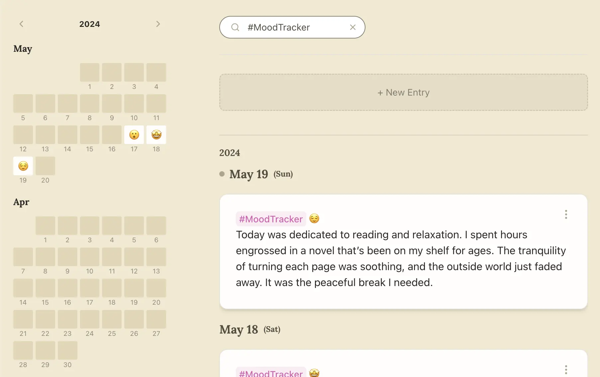
Task: Click the search magnifier icon
Action: point(235,27)
